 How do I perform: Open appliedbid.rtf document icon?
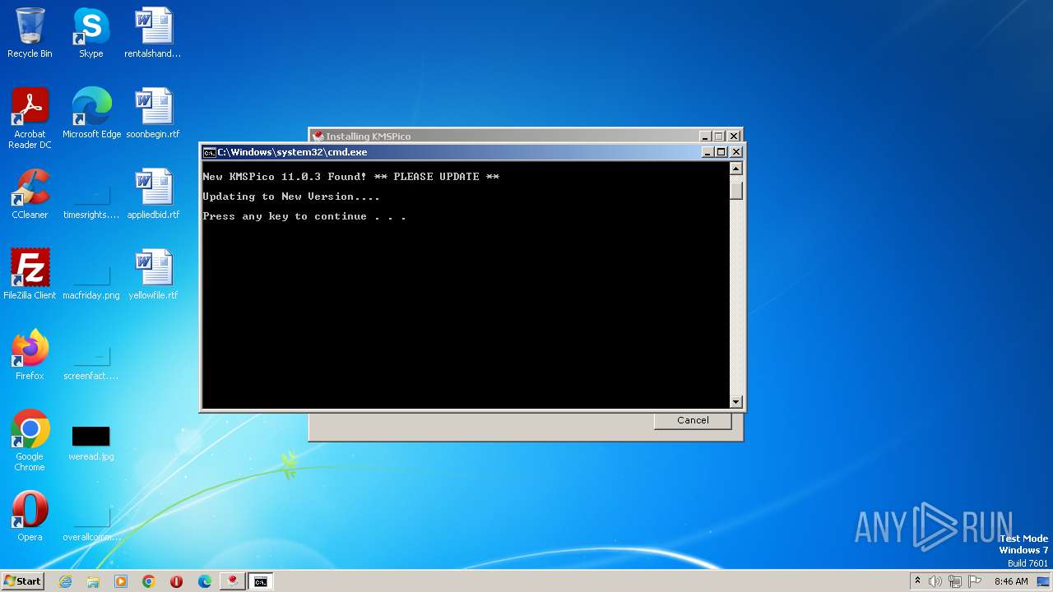click(x=153, y=194)
